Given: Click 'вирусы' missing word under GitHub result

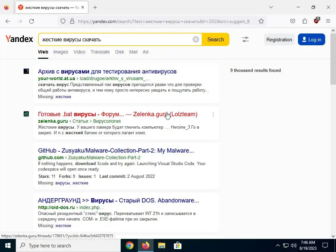Looking at the screenshot, I should (x=63, y=183).
